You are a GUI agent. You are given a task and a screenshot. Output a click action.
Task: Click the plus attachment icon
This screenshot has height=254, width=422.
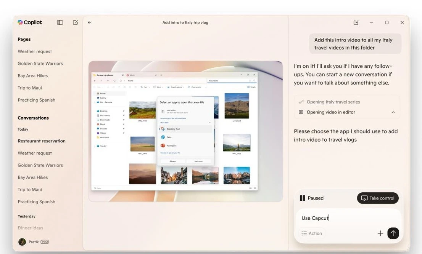click(380, 233)
